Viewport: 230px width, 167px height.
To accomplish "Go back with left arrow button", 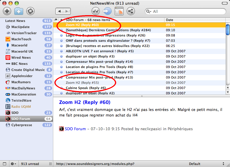I will (59, 11).
